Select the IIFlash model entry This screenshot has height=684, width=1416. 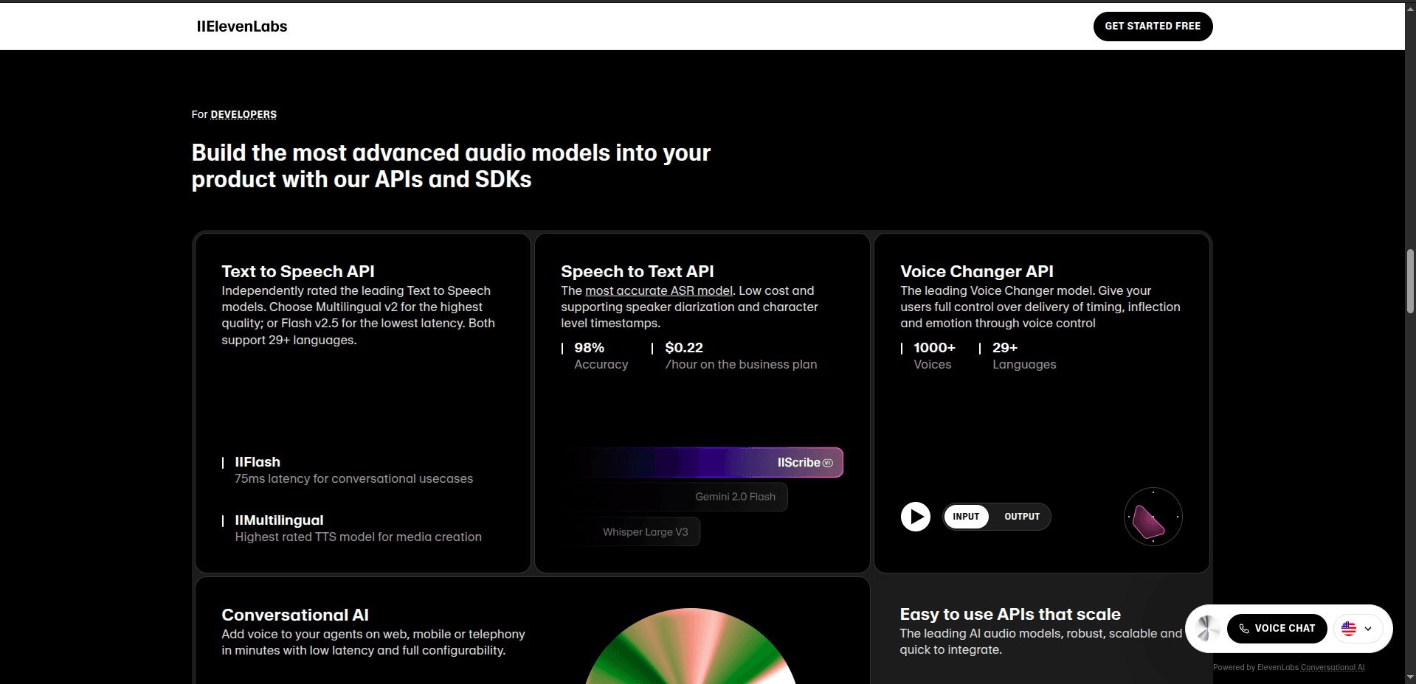coord(348,470)
